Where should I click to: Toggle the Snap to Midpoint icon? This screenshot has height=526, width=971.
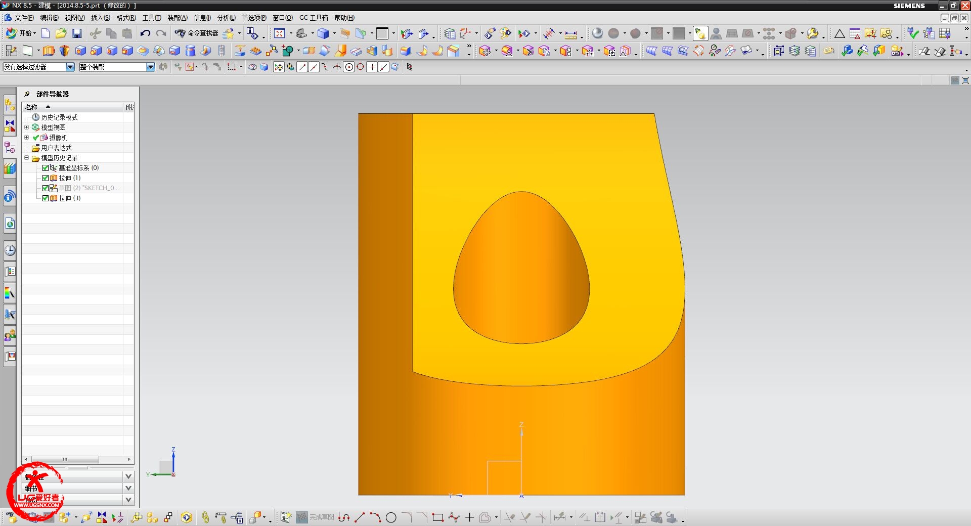pos(314,67)
